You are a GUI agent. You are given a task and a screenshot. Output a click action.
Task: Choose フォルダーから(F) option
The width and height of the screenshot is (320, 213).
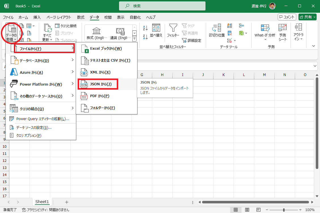(x=107, y=108)
